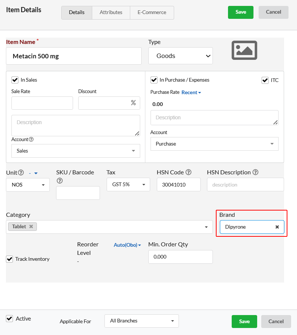Open the Sales account dropdown
This screenshot has width=297, height=335.
76,151
